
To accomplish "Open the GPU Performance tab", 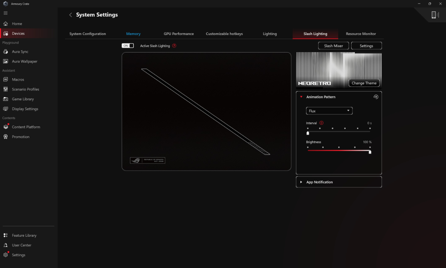I will click(179, 34).
